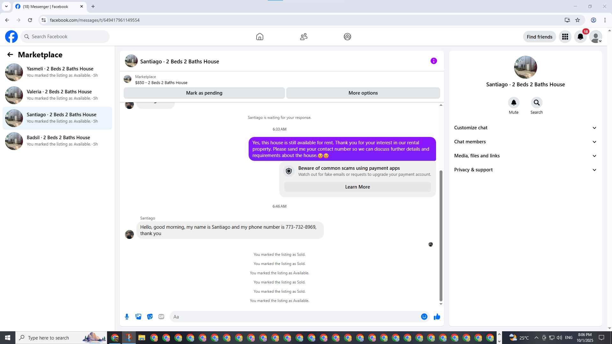Screen dimensions: 612x344
Task: Open the Groups icon in top navigation
Action: (x=347, y=37)
